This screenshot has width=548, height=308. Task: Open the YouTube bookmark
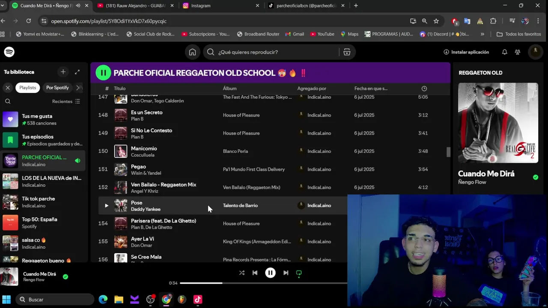(322, 34)
